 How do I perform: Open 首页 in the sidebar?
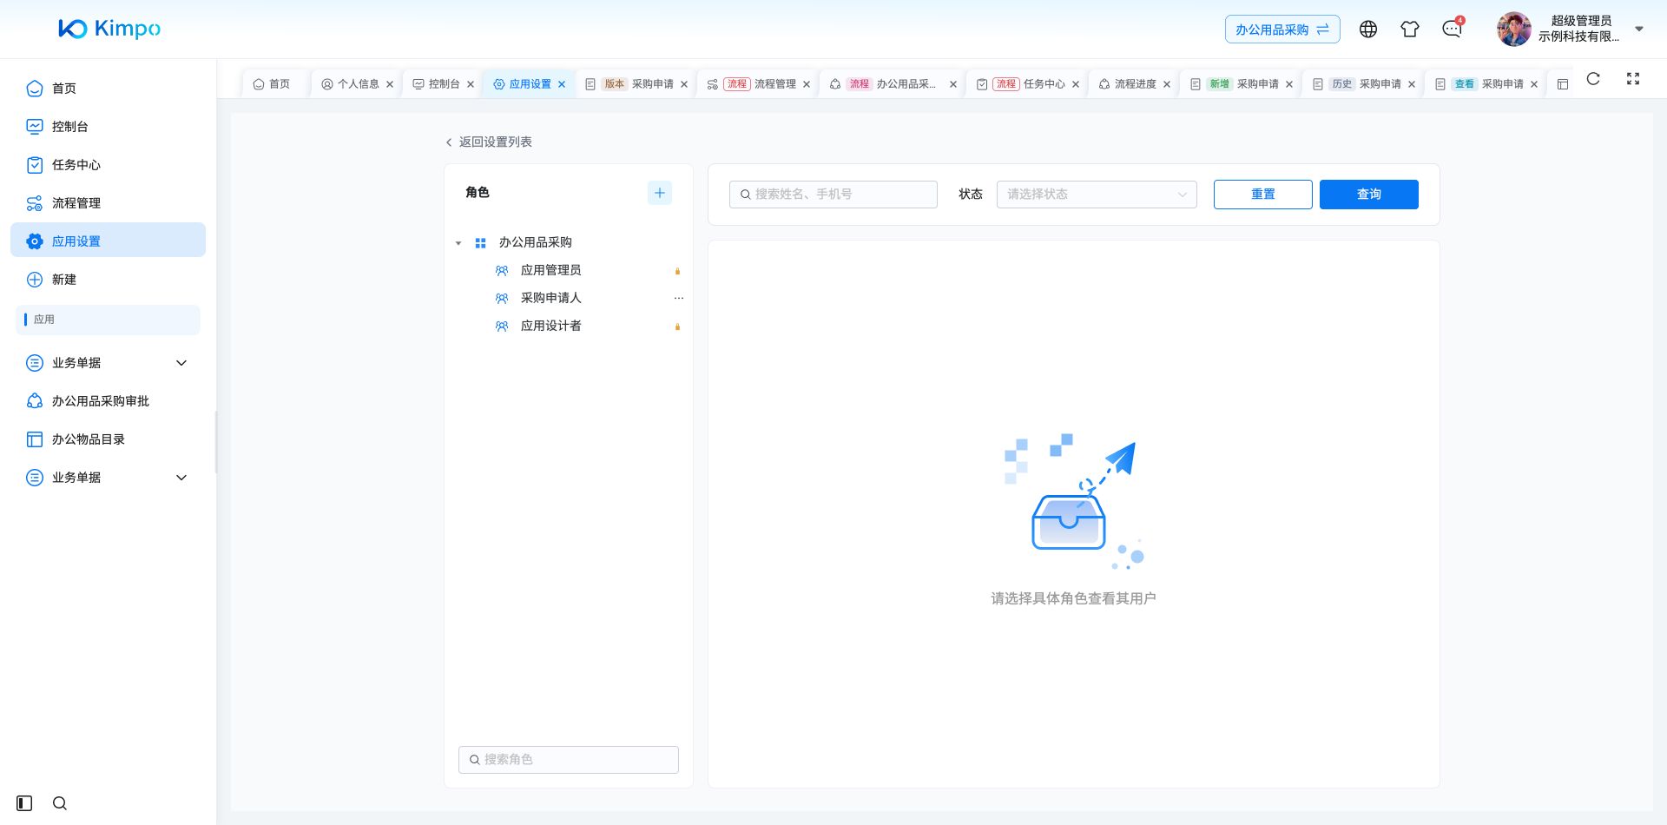coord(108,89)
